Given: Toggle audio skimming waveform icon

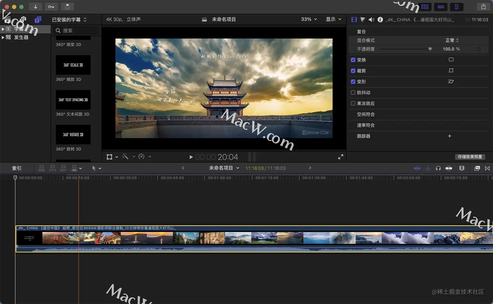Looking at the screenshot, I should pos(428,168).
